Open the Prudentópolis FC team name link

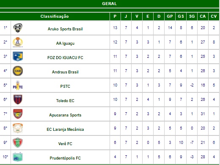[65, 158]
